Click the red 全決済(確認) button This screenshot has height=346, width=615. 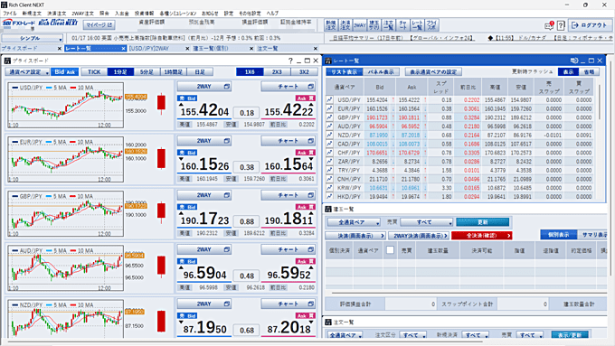(482, 236)
